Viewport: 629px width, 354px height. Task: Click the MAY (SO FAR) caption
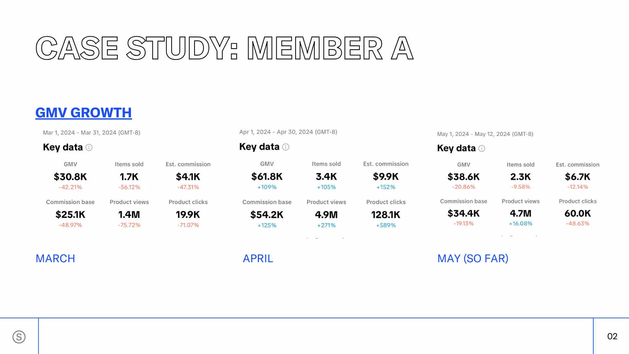(473, 259)
